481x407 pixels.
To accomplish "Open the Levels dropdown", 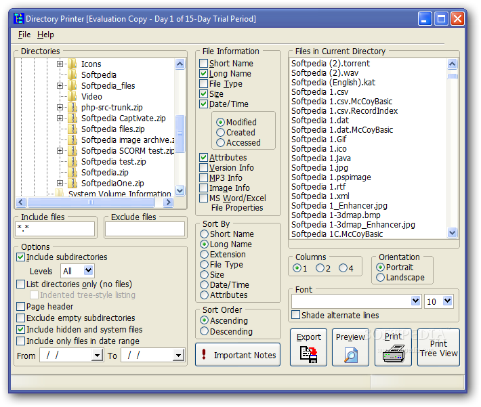I will [x=88, y=271].
